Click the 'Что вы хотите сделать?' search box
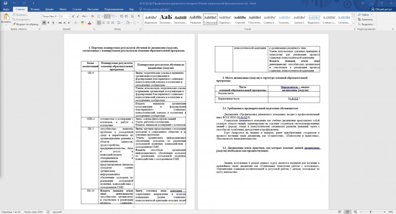 [154, 9]
